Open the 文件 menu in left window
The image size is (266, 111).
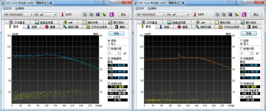(8, 9)
